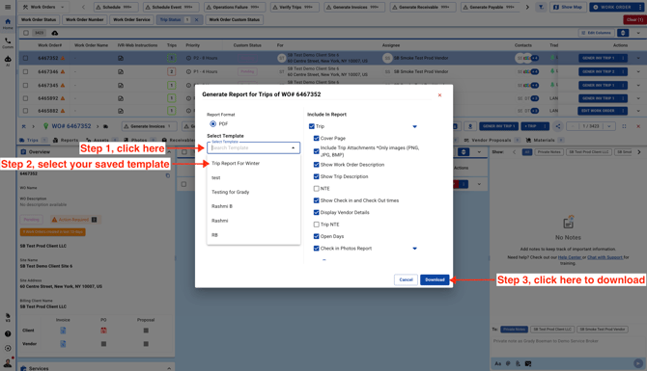The width and height of the screenshot is (647, 371).
Task: Close the Generate Report dialog
Action: pos(439,95)
